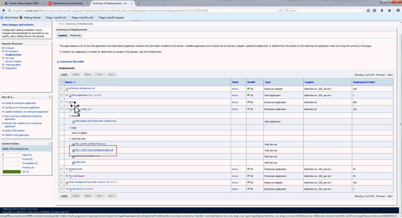Select the Summary of Deployments browser tab
This screenshot has height=218, width=402.
[112, 3]
